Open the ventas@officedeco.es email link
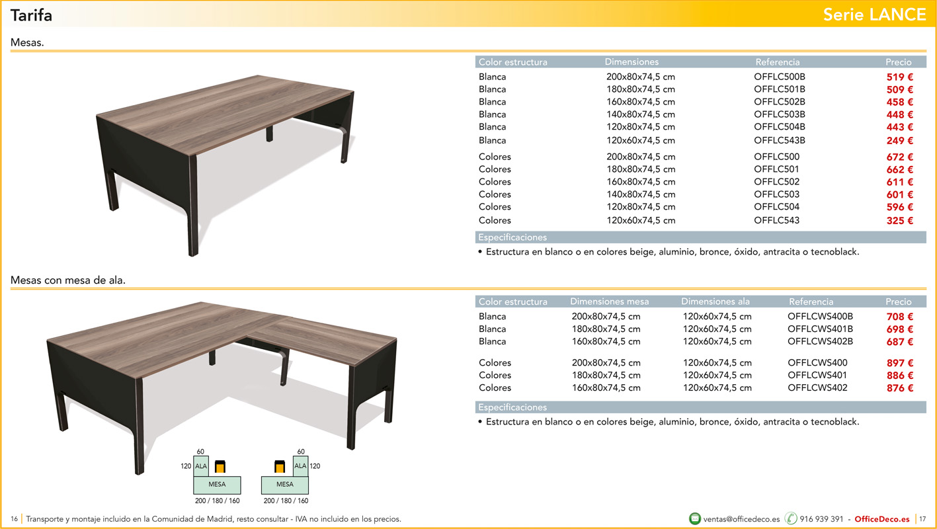Viewport: 937px width, 529px height. [x=741, y=519]
